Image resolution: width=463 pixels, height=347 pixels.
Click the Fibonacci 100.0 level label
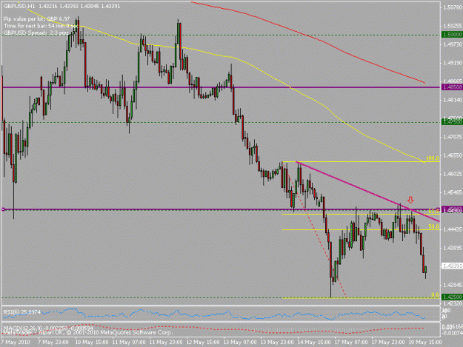click(433, 158)
